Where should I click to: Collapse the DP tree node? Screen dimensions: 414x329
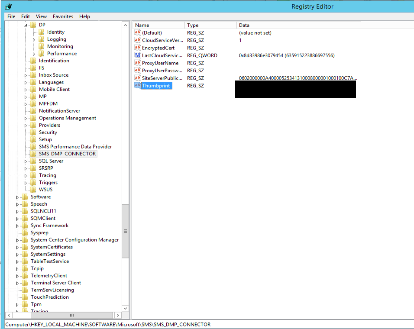pos(26,26)
